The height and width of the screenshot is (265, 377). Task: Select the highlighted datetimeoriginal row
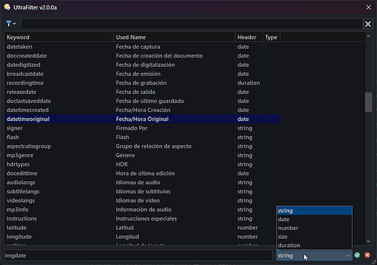(142, 119)
